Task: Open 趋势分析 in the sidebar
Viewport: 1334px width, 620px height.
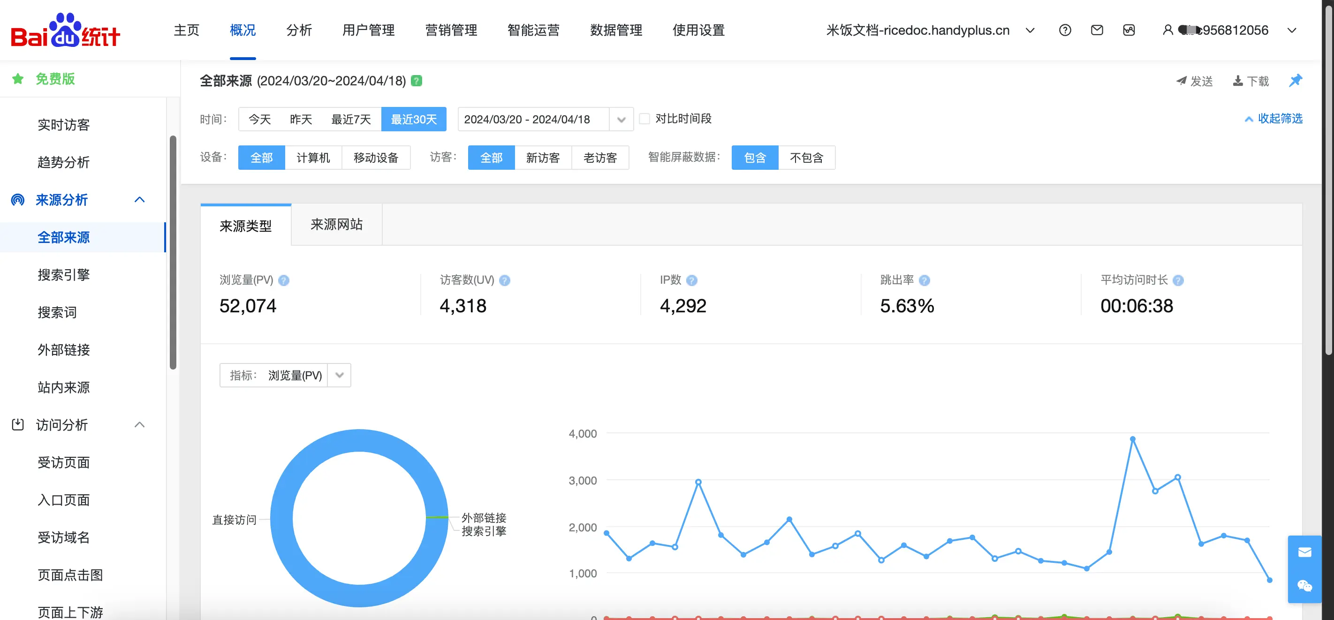Action: click(64, 162)
